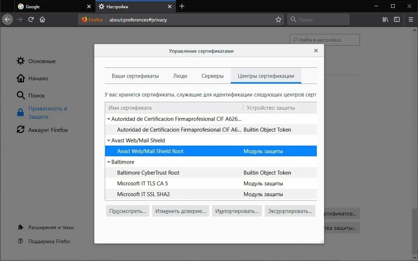Select Приватность и Защита lock item
This screenshot has height=261, width=418.
pos(42,112)
